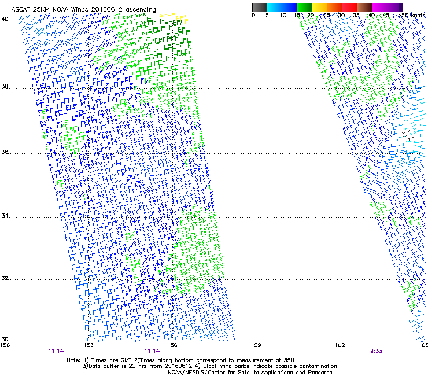Click the 'NOAA/NESDIS/Center for Satellite Applications and Research' credit
The width and height of the screenshot is (428, 376).
point(250,373)
